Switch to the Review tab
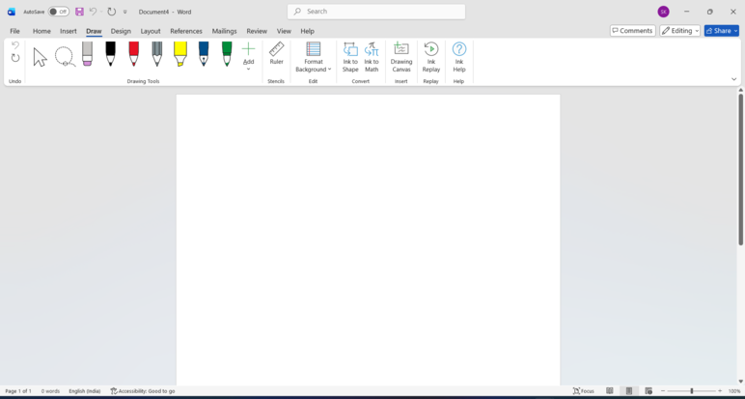This screenshot has width=745, height=399. click(257, 31)
